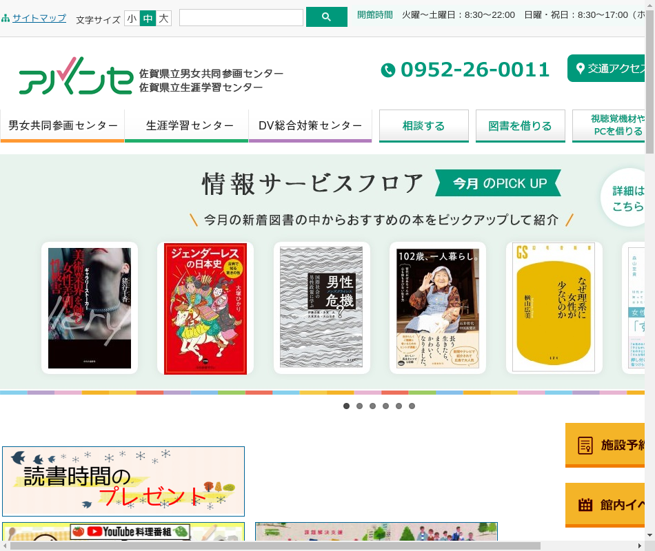Click the green search magnifier button

[326, 17]
